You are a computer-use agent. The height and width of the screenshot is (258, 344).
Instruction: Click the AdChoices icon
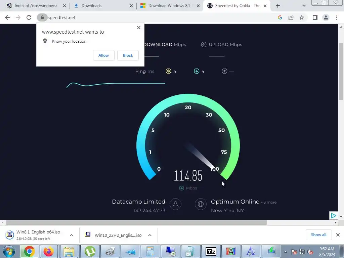click(334, 216)
